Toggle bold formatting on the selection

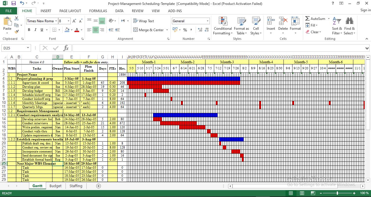[x=29, y=30]
